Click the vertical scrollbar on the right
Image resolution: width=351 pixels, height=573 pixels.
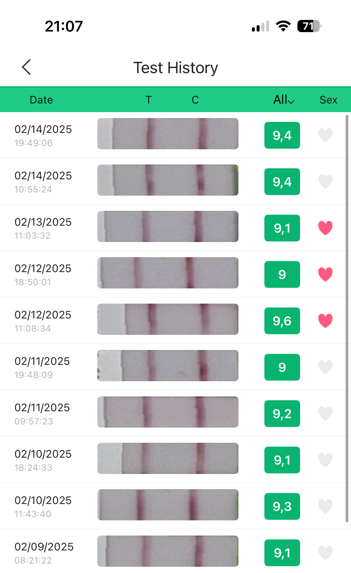point(347,318)
